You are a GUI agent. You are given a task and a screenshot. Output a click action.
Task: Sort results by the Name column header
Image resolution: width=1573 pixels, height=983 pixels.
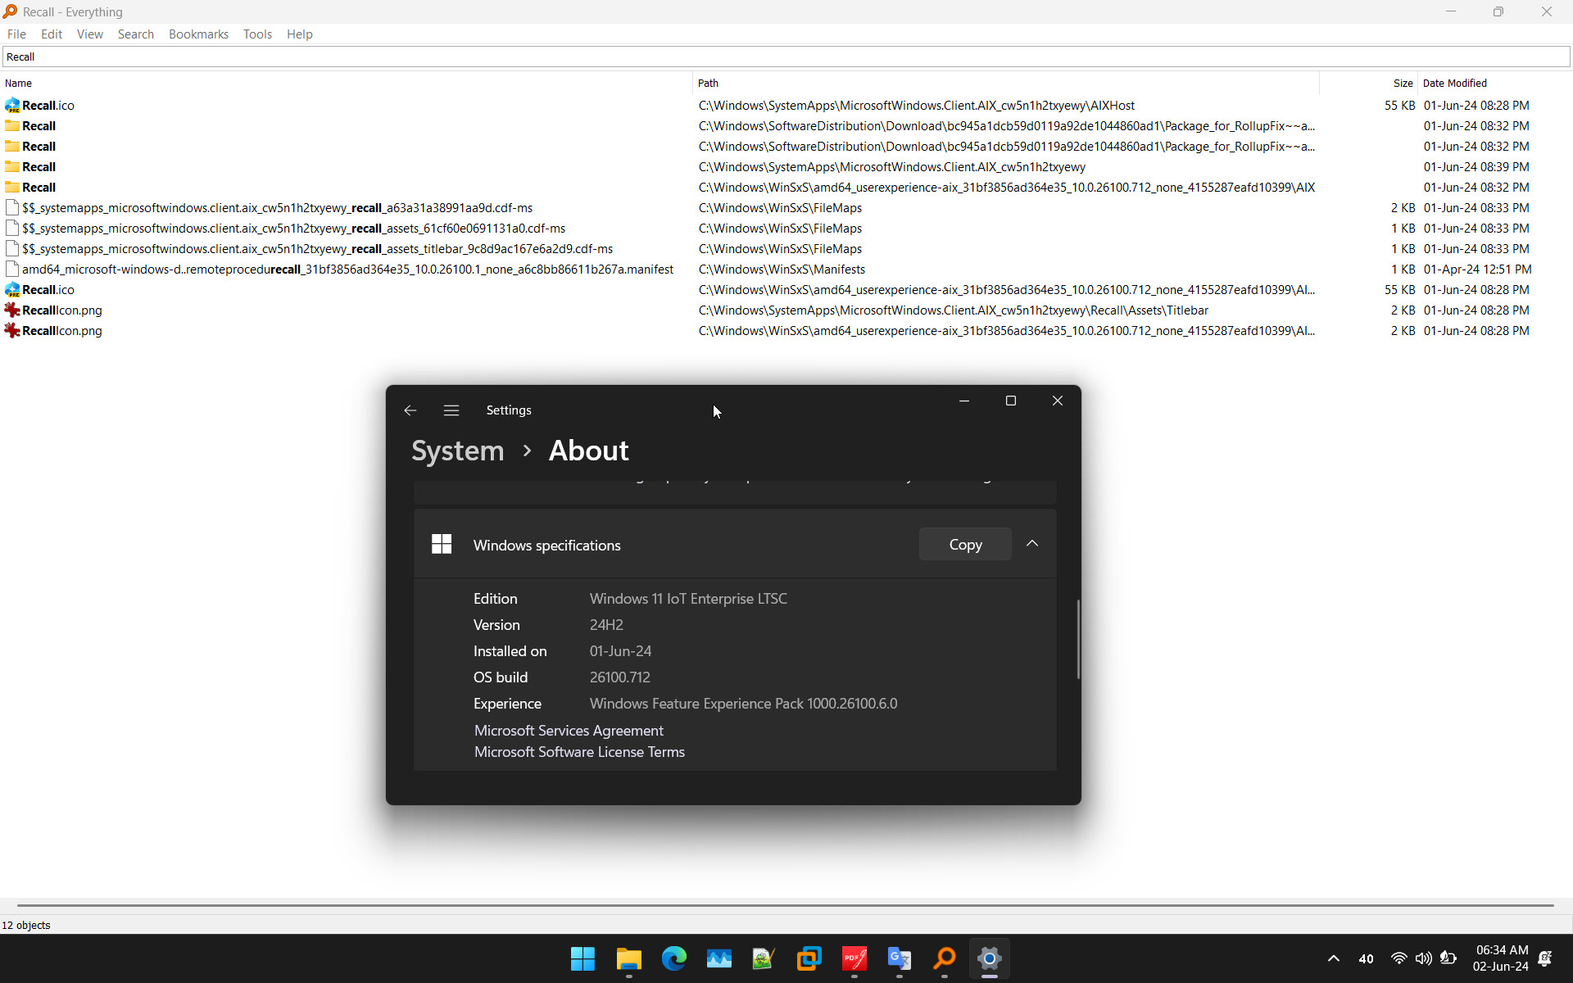point(347,83)
